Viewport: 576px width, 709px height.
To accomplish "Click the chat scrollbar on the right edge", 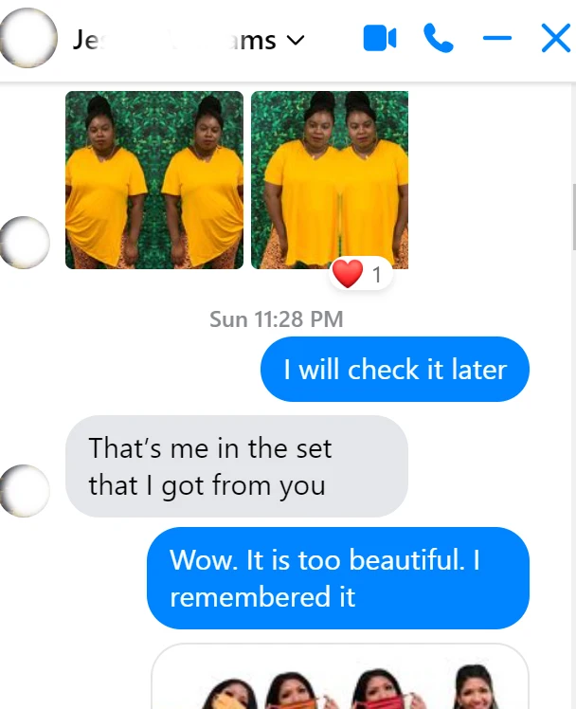I will [x=574, y=217].
